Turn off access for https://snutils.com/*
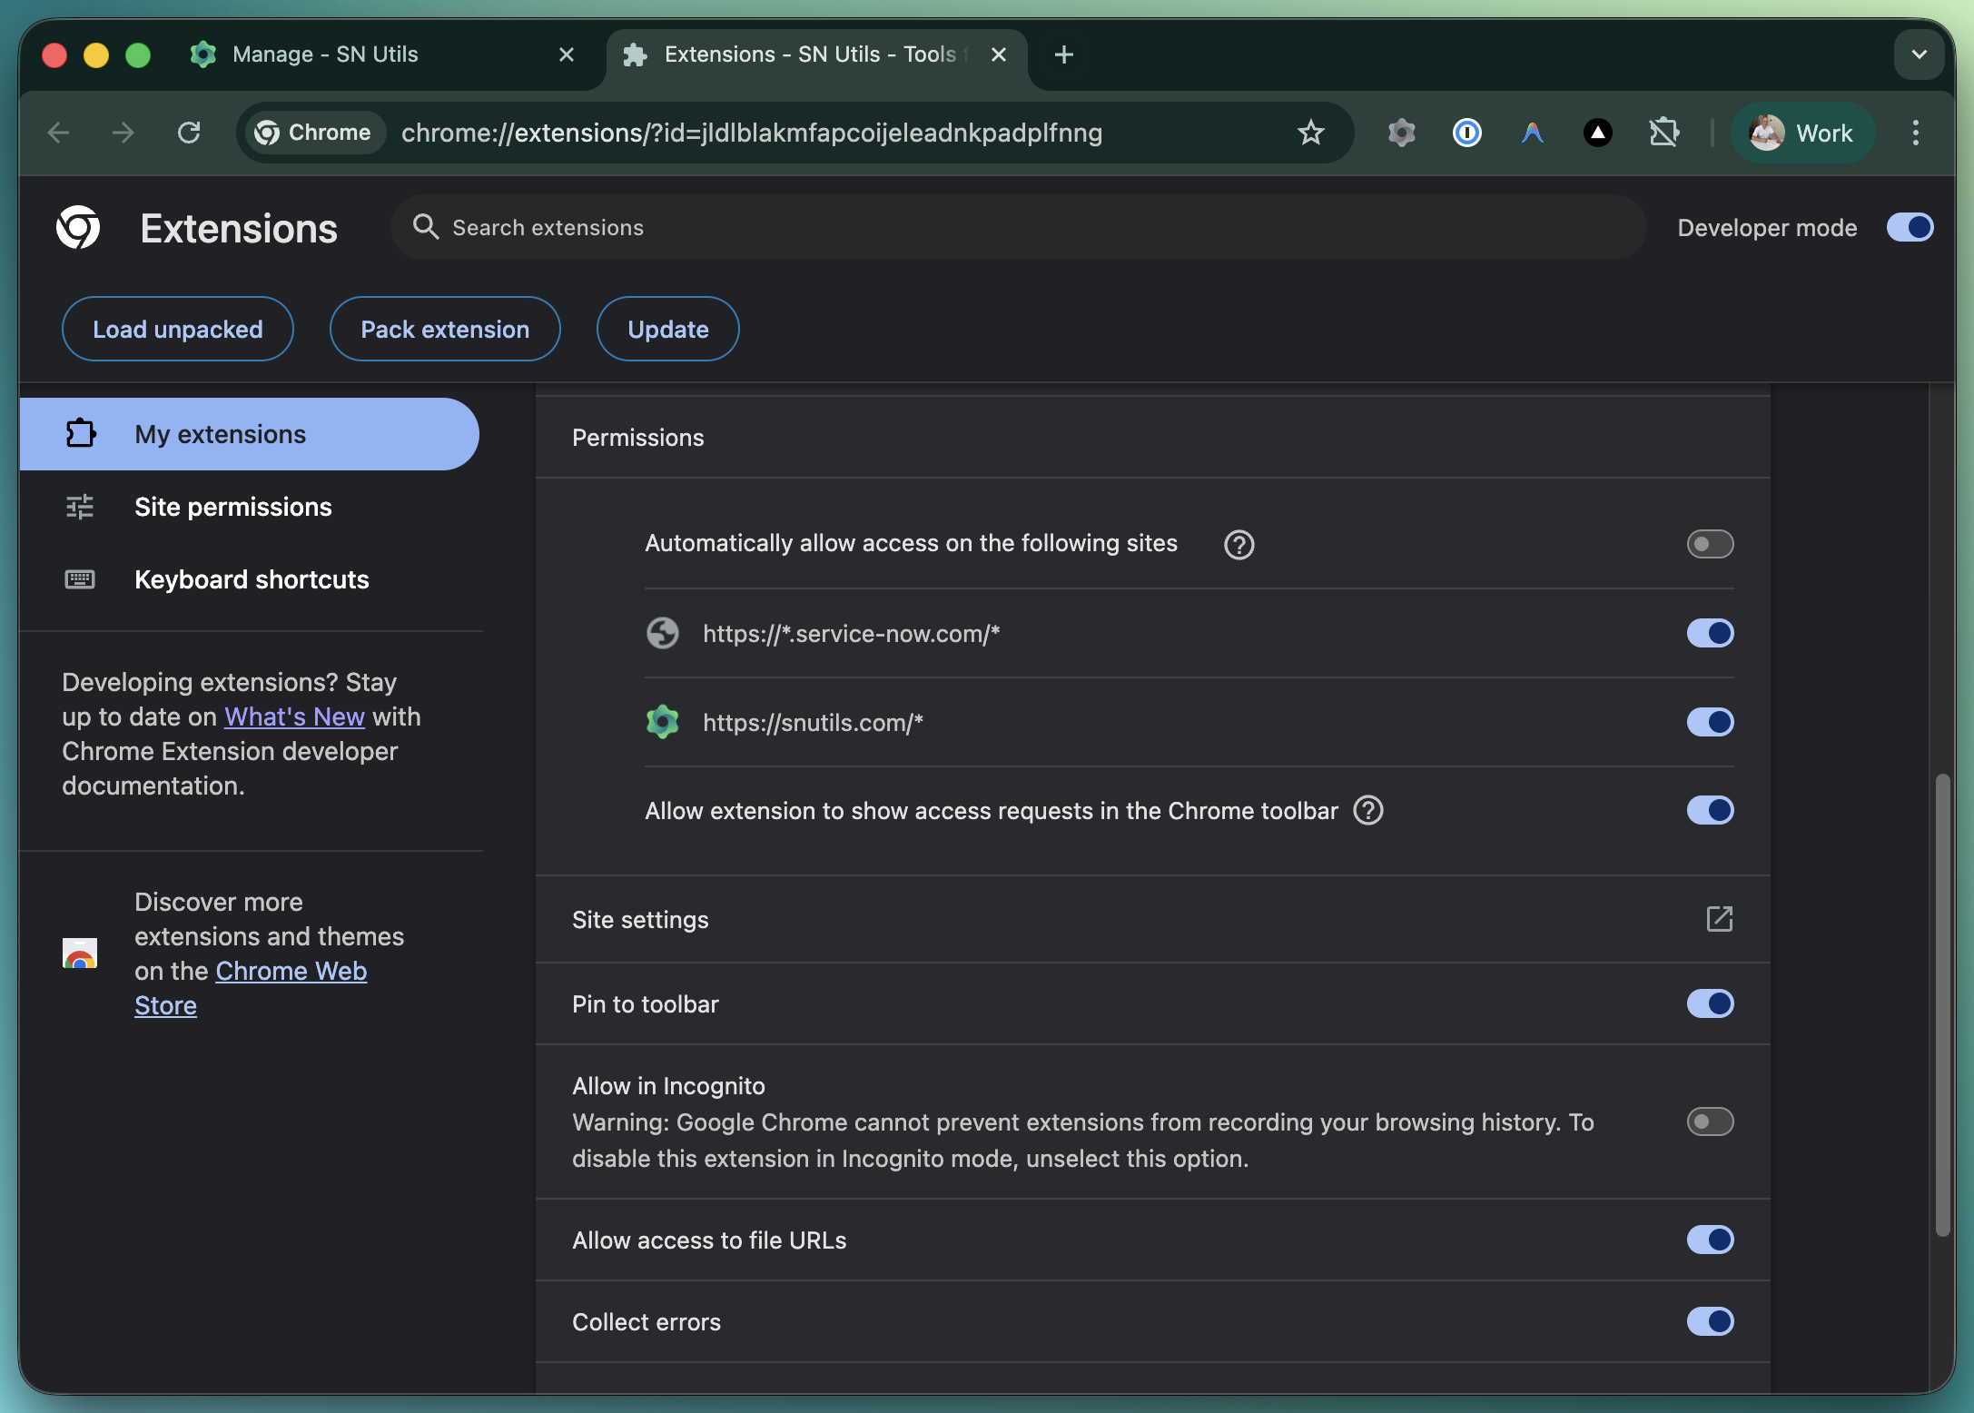 click(x=1710, y=722)
